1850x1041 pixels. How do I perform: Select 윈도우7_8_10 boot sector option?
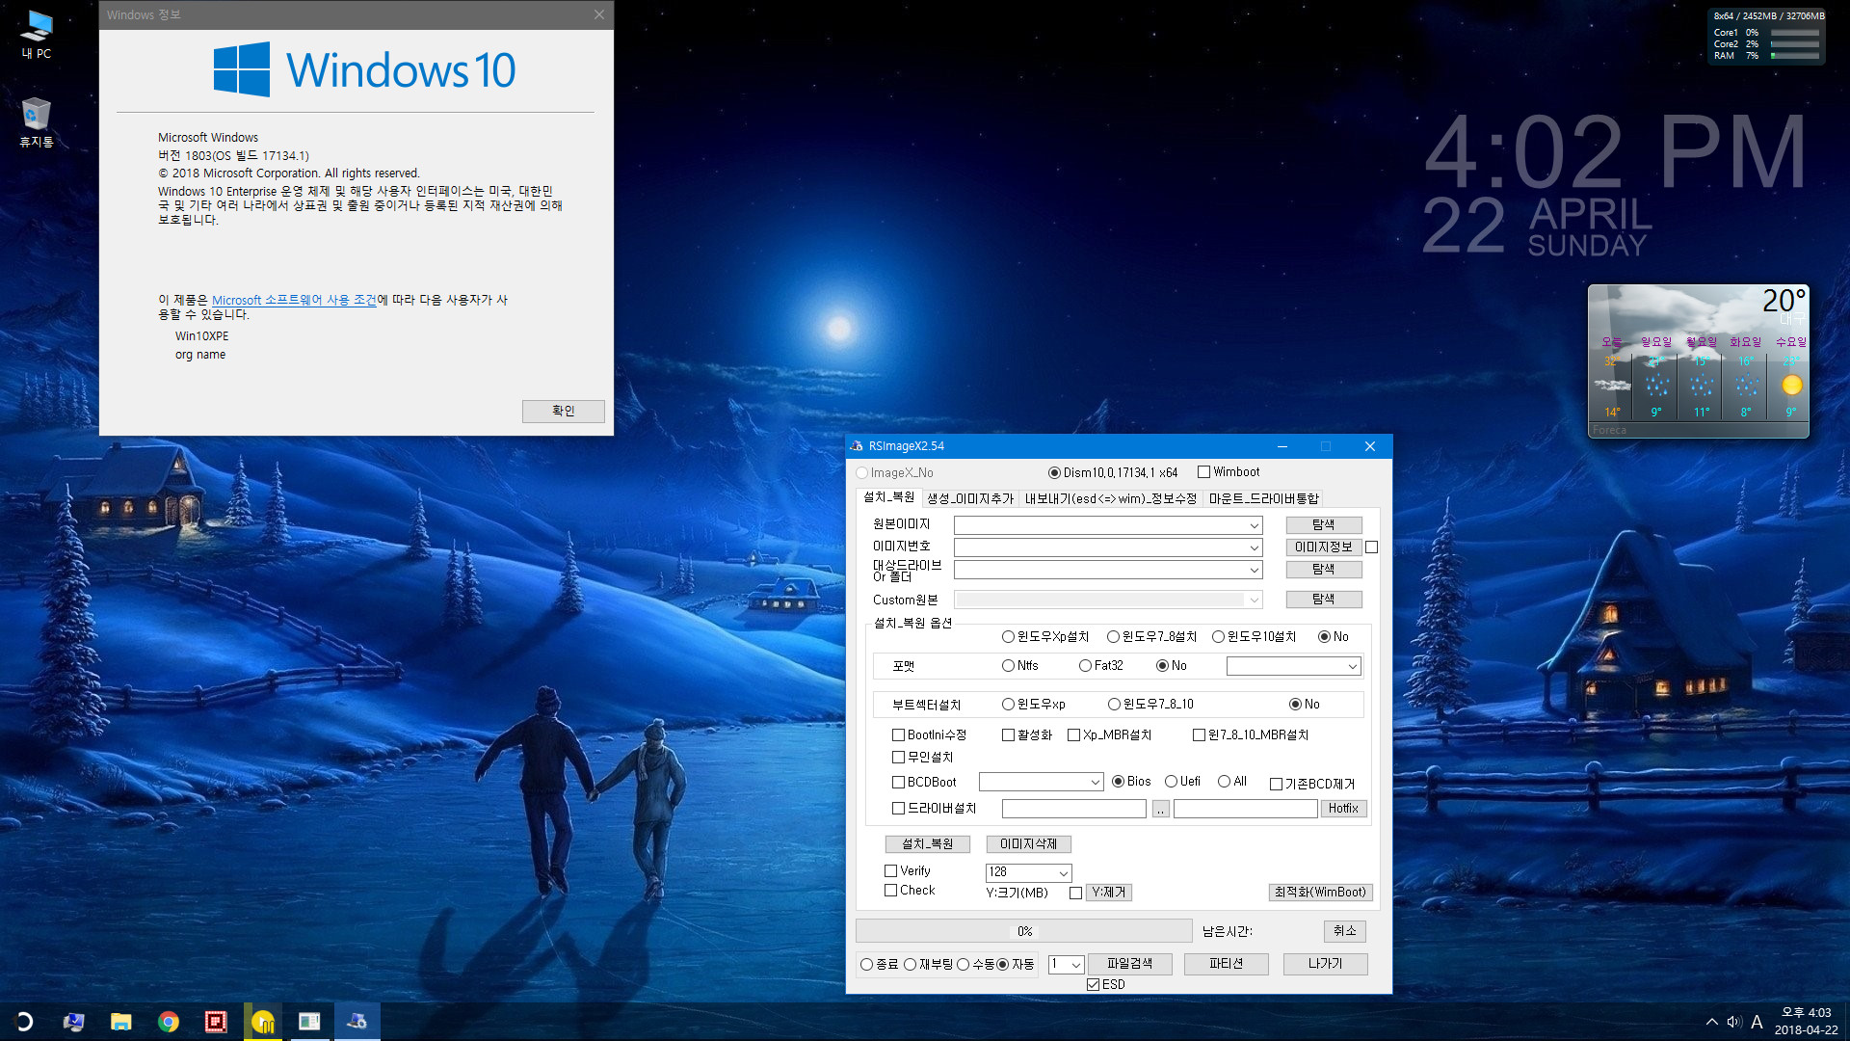1114,705
